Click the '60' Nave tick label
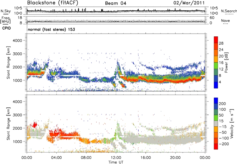This screenshot has height=164, width=237. pos(212,18)
